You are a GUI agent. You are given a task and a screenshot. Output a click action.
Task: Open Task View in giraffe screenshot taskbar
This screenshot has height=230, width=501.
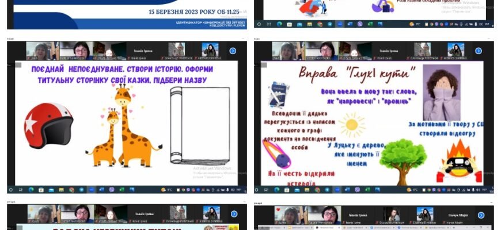[21, 190]
